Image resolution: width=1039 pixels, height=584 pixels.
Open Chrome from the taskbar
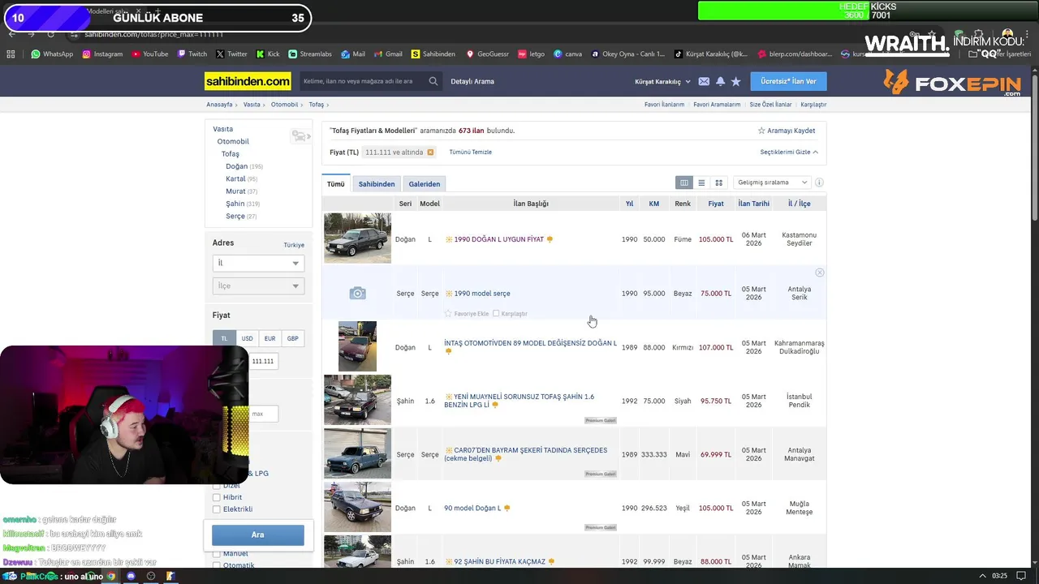click(x=111, y=576)
